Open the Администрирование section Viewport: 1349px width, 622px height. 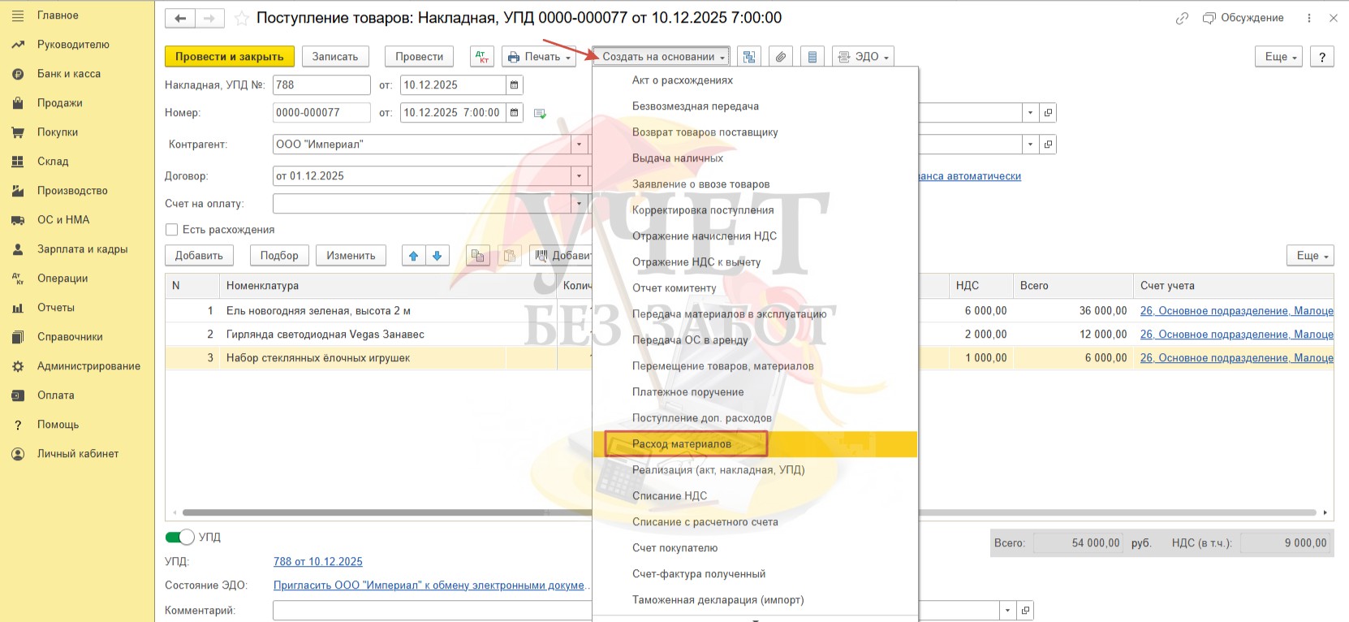88,366
